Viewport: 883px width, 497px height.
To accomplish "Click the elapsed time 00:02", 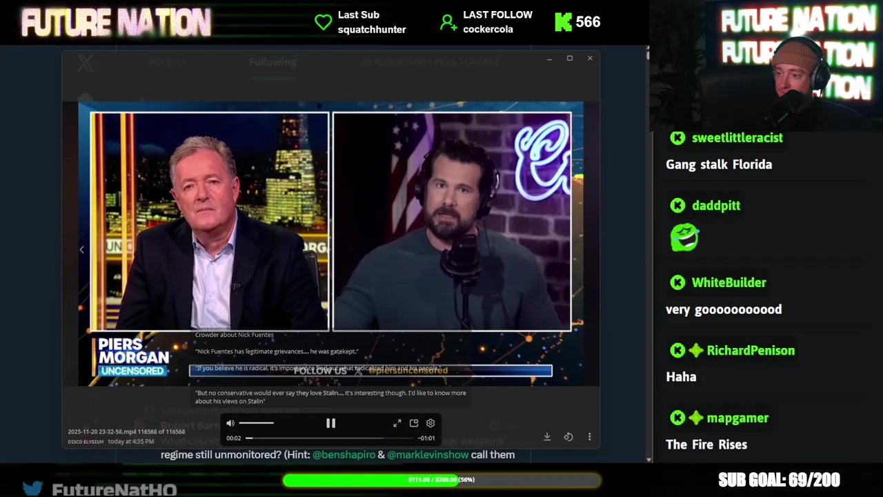I will coord(234,438).
